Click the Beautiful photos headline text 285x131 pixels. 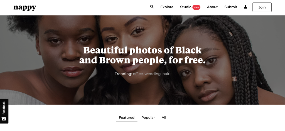(x=142, y=55)
